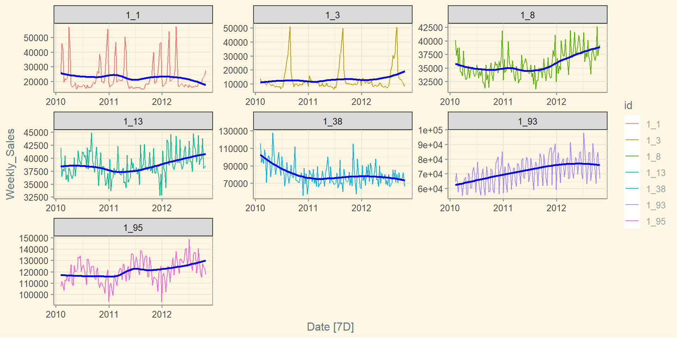Viewport: 677px width, 338px height.
Task: Click the "Date [7D]" x-axis title
Action: point(330,327)
